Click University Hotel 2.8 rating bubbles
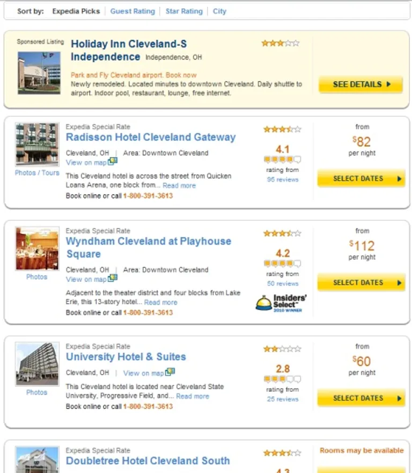Image resolution: width=412 pixels, height=473 pixels. click(x=282, y=379)
